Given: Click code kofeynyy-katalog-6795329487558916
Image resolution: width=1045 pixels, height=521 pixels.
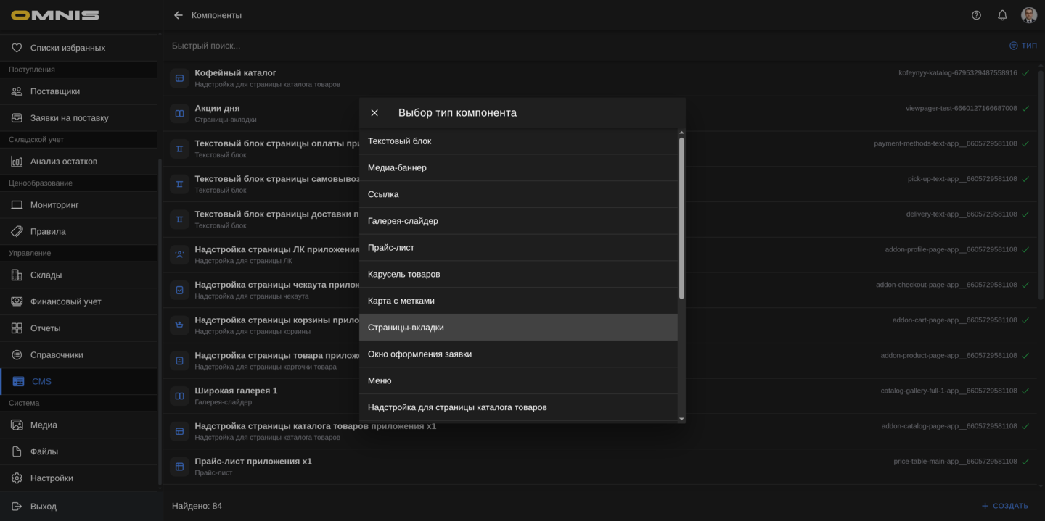Looking at the screenshot, I should 958,73.
